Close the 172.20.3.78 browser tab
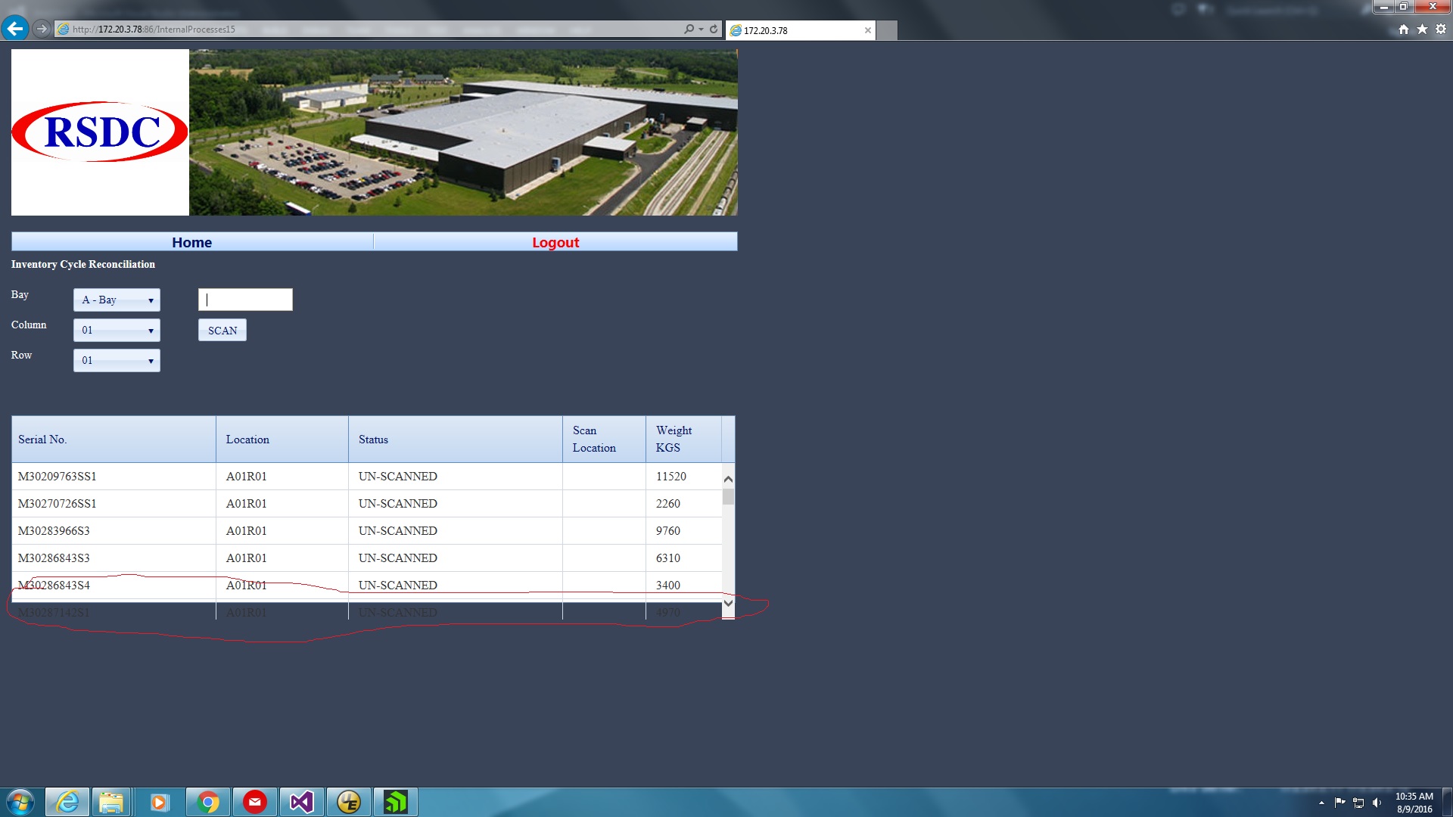This screenshot has height=817, width=1453. click(867, 30)
